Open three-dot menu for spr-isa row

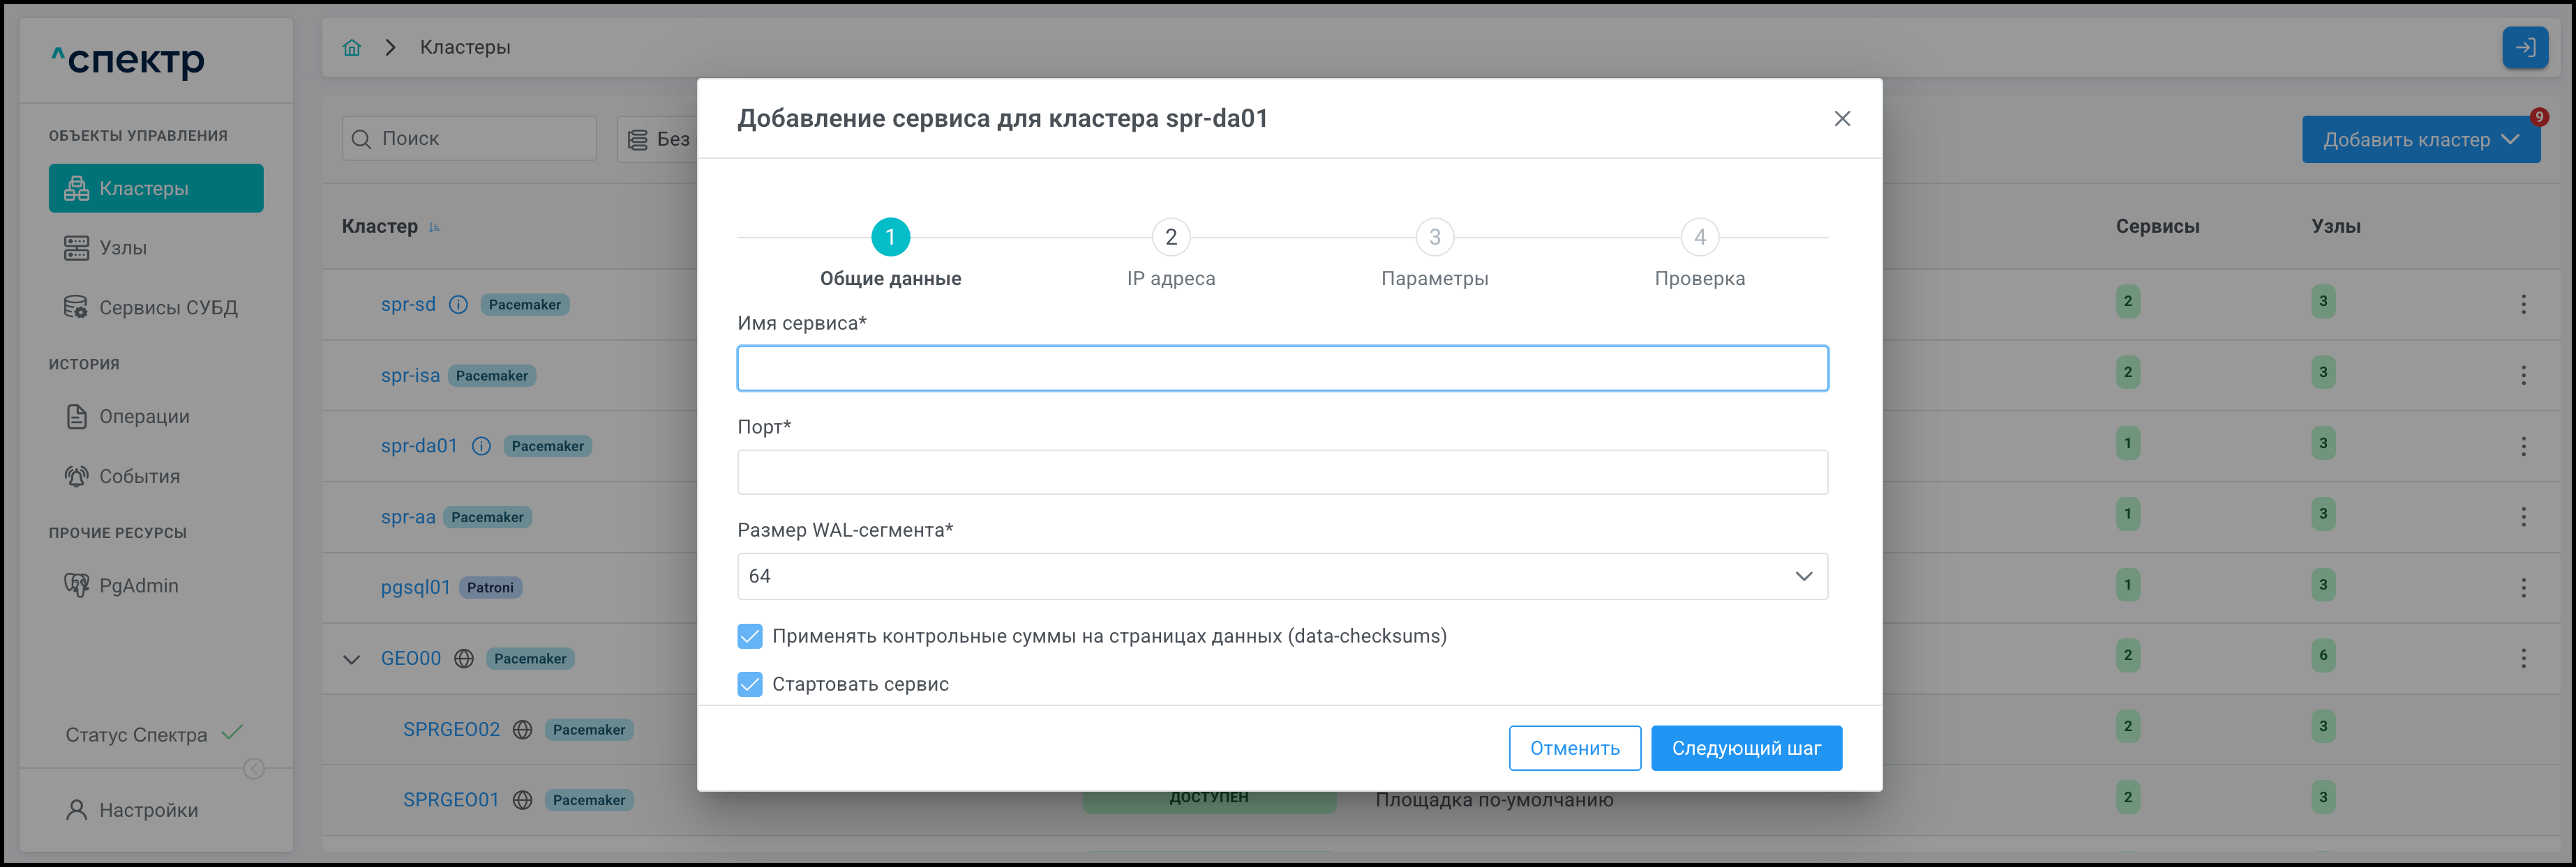click(x=2522, y=376)
